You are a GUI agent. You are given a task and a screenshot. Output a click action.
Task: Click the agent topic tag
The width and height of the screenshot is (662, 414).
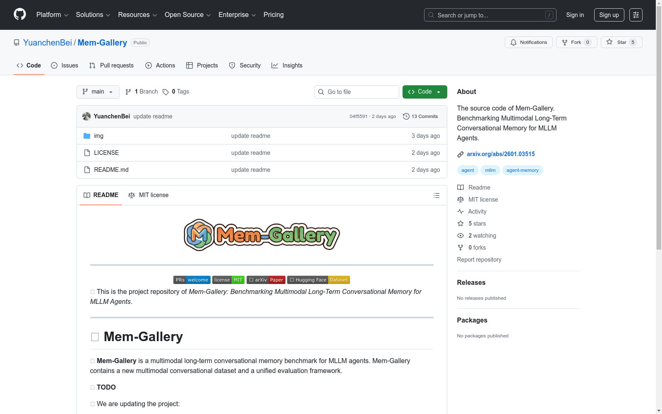point(468,170)
